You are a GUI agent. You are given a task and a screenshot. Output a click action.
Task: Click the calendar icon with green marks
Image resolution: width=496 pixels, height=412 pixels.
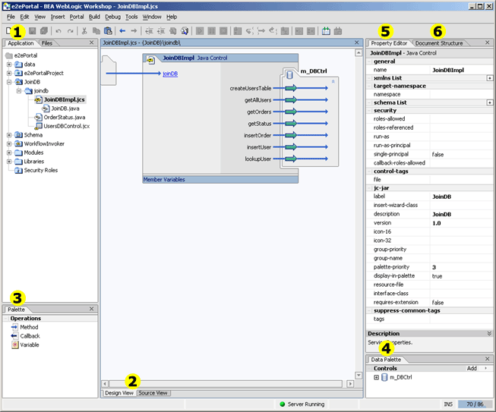[326, 30]
